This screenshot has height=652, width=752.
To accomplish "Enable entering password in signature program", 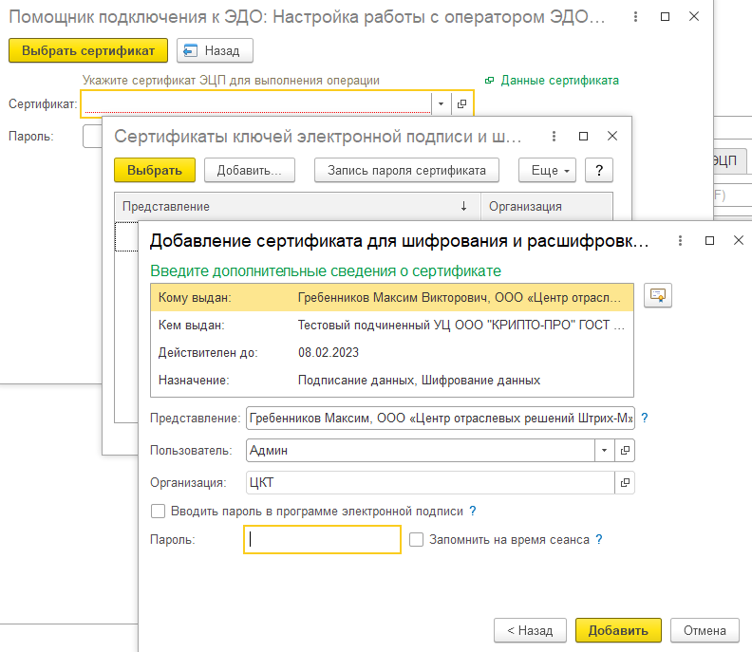I will tap(159, 512).
